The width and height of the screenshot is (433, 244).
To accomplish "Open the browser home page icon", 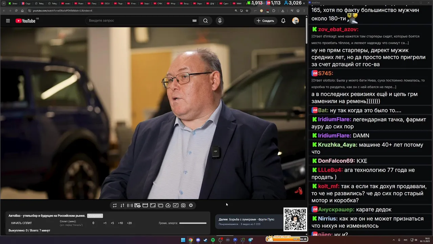I will click(x=22, y=11).
